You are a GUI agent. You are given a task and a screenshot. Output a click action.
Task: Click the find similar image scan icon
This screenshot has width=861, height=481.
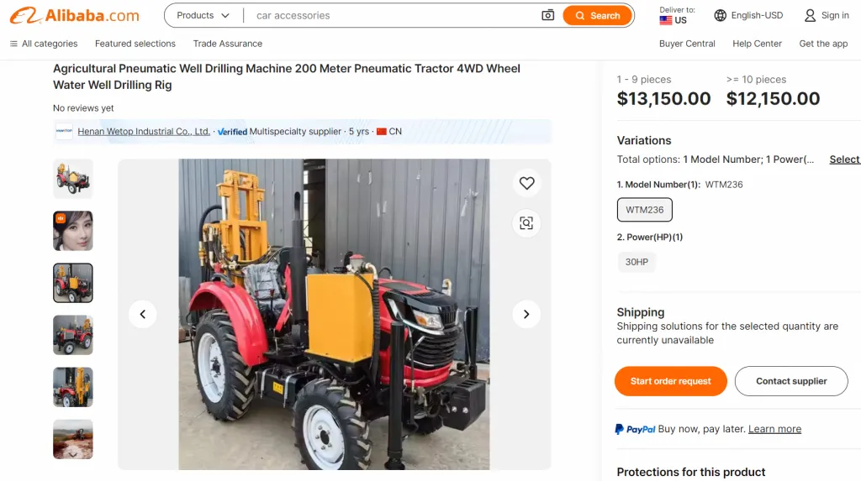coord(526,223)
